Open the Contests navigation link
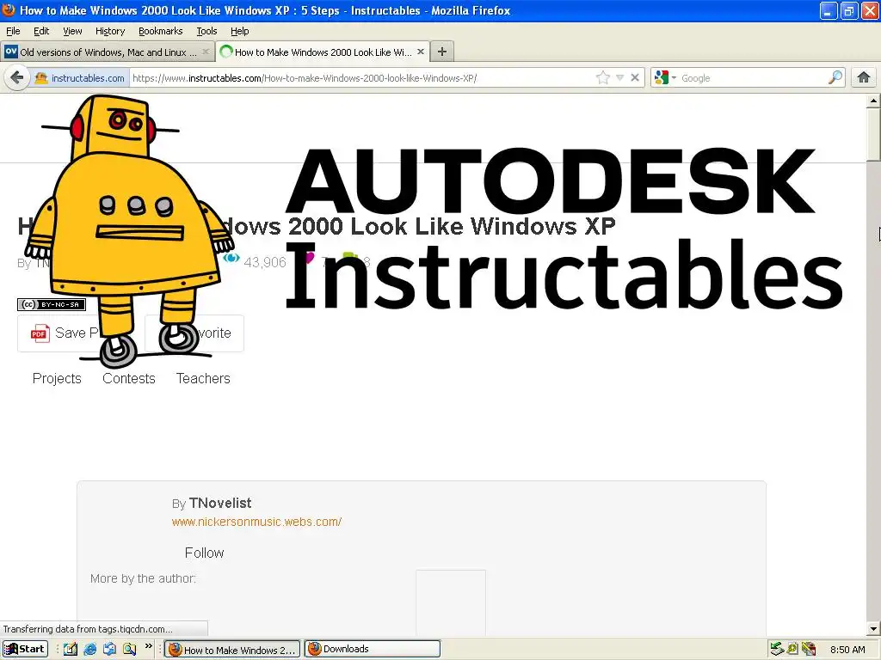This screenshot has height=660, width=881. 129,378
